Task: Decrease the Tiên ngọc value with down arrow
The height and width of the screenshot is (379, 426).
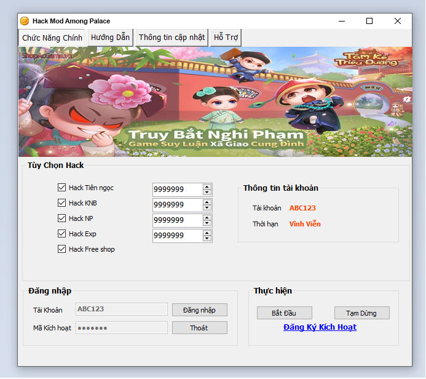Action: (x=207, y=192)
